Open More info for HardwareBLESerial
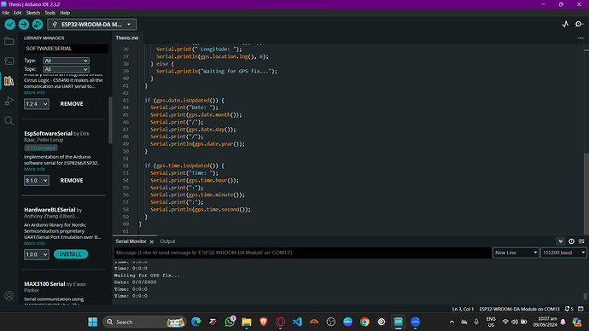 tap(34, 243)
